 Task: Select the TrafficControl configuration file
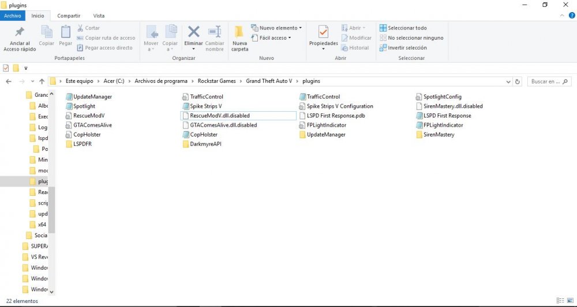tap(203, 97)
